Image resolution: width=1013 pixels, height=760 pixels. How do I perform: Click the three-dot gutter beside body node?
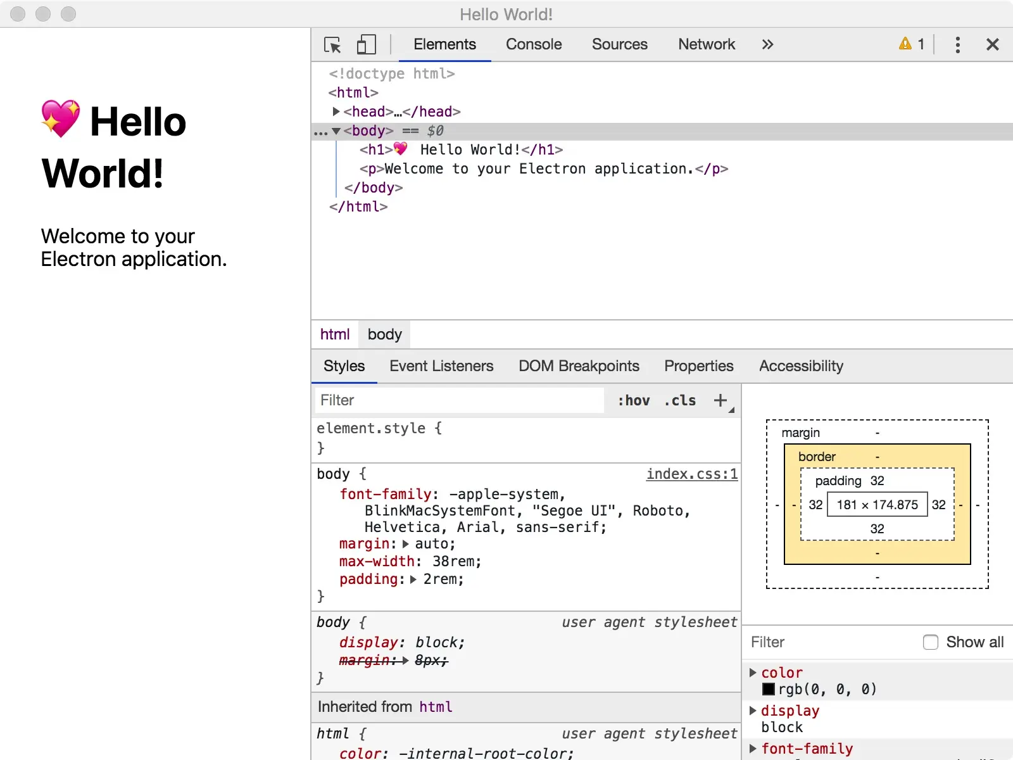pyautogui.click(x=321, y=132)
